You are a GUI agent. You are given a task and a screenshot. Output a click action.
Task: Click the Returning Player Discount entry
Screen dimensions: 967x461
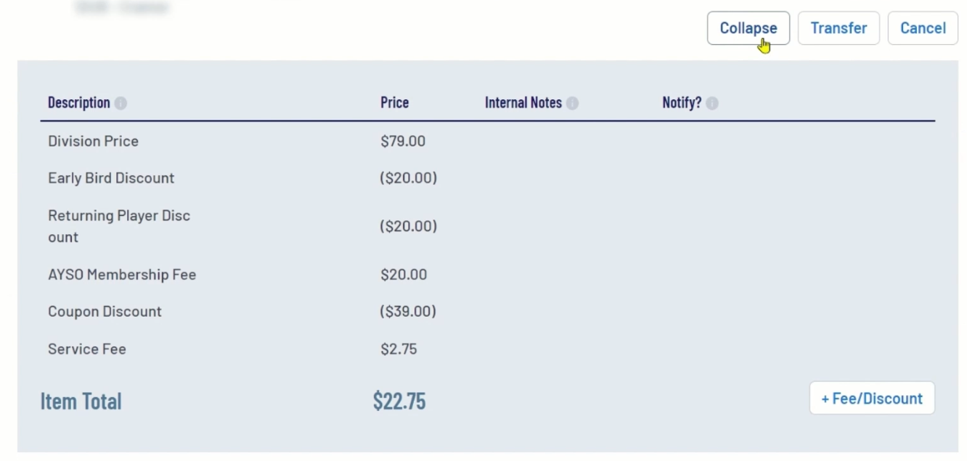119,226
